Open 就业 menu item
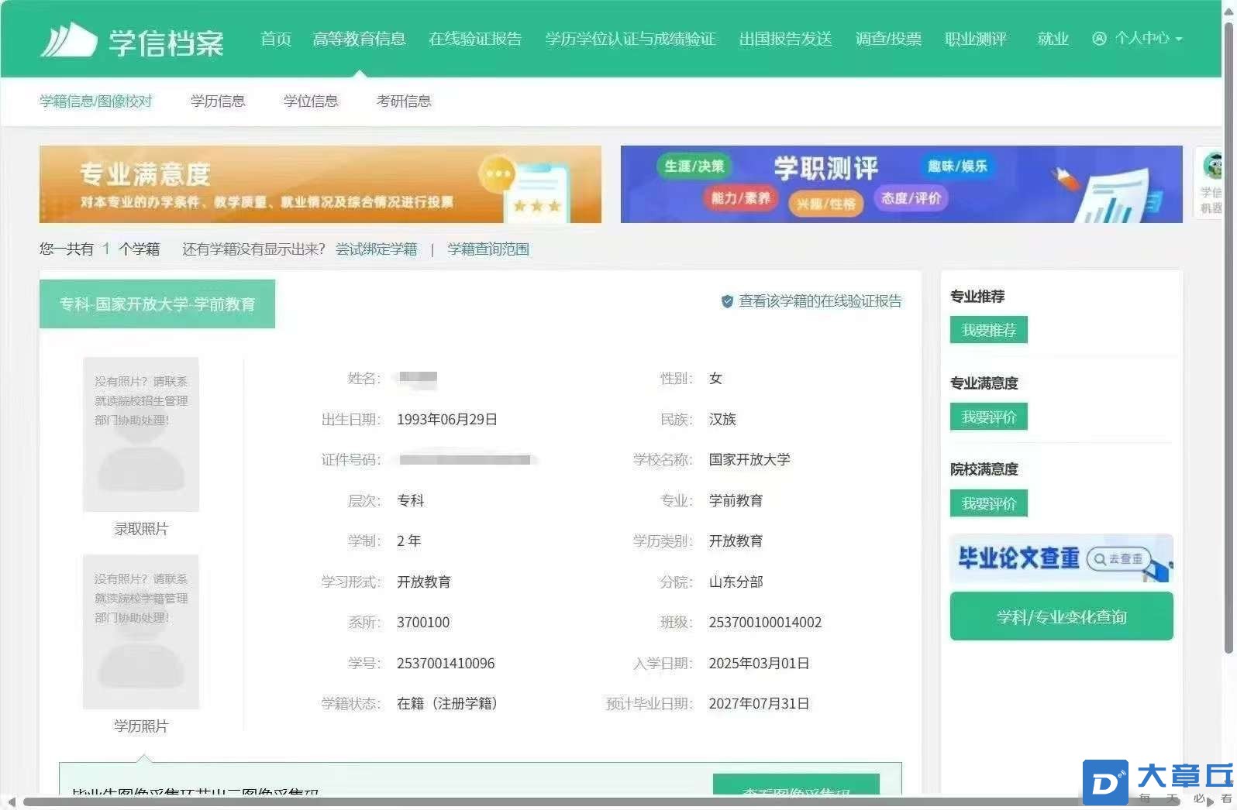 tap(1053, 39)
